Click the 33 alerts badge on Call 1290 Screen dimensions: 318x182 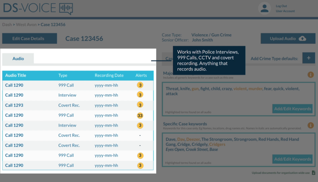click(x=140, y=115)
